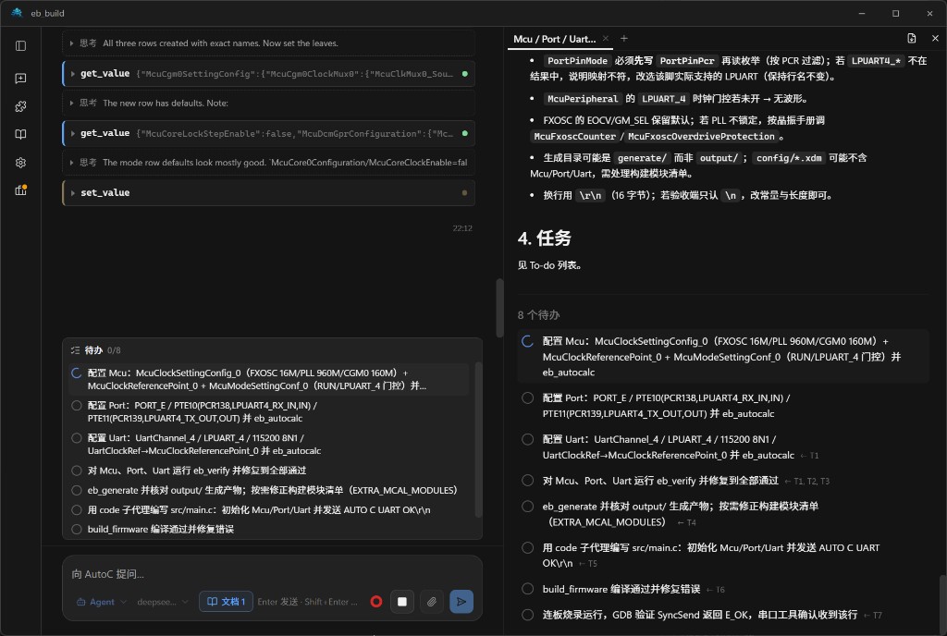947x636 pixels.
Task: Click the '8 个待办' label
Action: click(x=539, y=315)
